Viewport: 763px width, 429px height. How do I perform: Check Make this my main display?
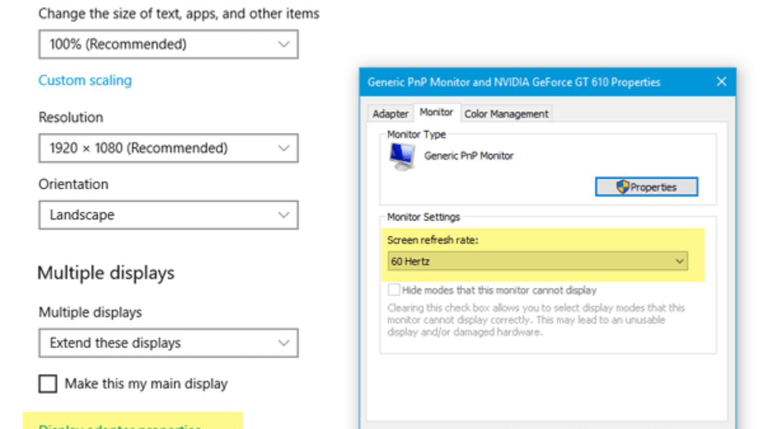(48, 384)
